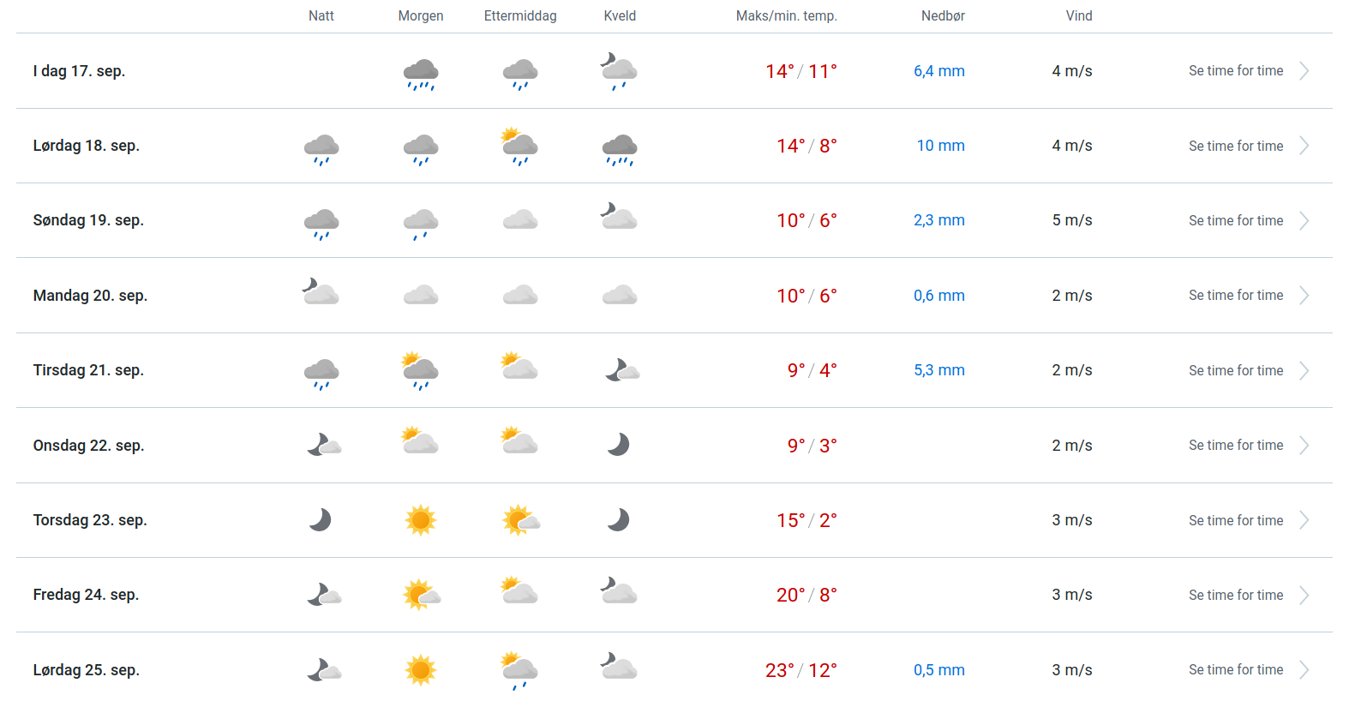Open "Se time for time" for Søndag 19. sep.
Viewport: 1349px width, 707px height.
pyautogui.click(x=1236, y=220)
